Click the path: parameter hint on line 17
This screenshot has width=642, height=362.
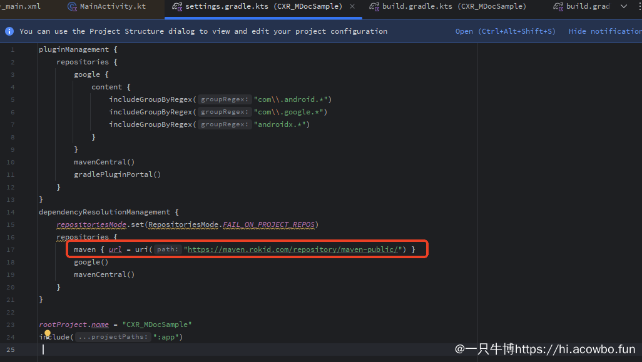[x=168, y=249]
